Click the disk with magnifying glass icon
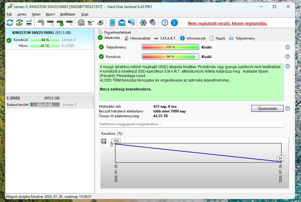The image size is (301, 202). pos(69,23)
